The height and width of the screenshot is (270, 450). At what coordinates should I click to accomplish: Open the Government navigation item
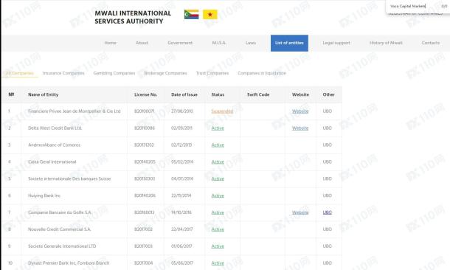coord(180,43)
